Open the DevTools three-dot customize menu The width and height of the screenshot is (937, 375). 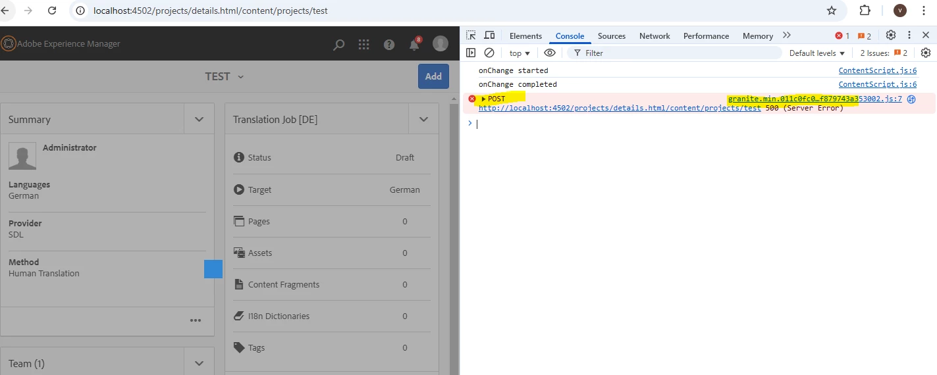[x=909, y=36]
